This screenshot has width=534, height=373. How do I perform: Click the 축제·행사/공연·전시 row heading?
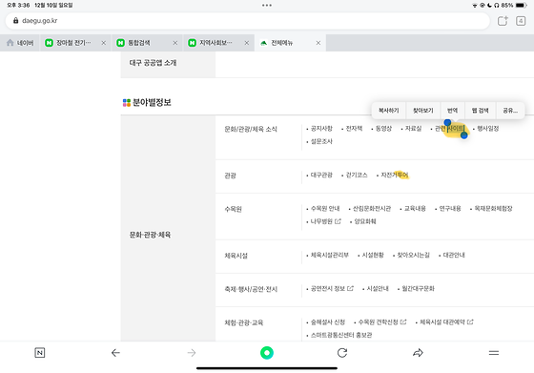251,289
